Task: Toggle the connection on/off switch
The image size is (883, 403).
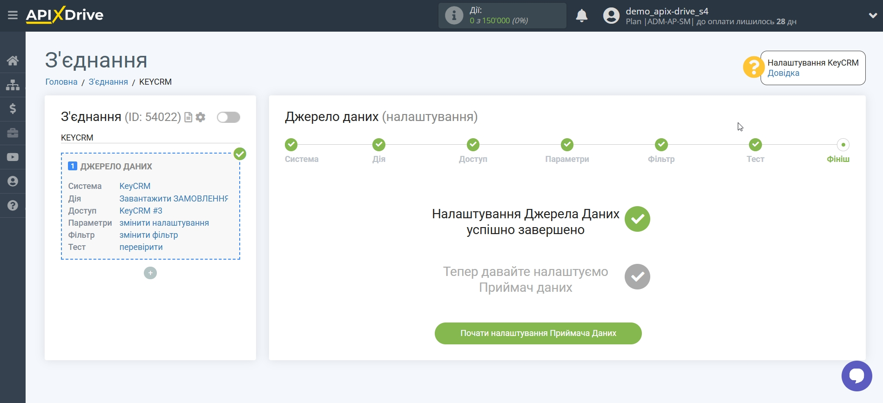Action: pos(229,117)
